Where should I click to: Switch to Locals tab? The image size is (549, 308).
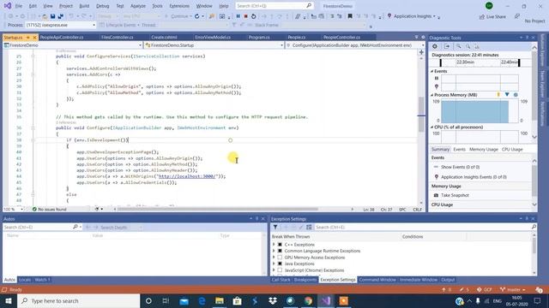tap(25, 280)
